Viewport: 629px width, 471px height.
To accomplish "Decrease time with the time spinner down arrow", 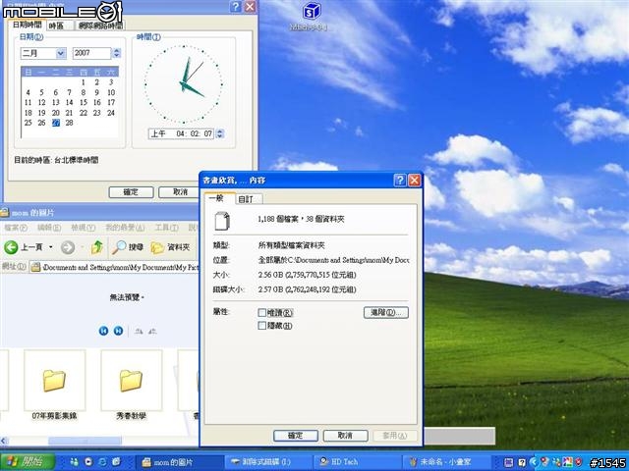I will coord(220,136).
